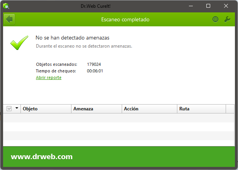Click the Dr.Web CureIt! title bar logo
This screenshot has height=170, width=238.
click(x=6, y=6)
